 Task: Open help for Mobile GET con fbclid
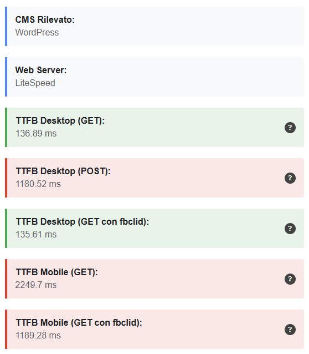click(x=290, y=330)
